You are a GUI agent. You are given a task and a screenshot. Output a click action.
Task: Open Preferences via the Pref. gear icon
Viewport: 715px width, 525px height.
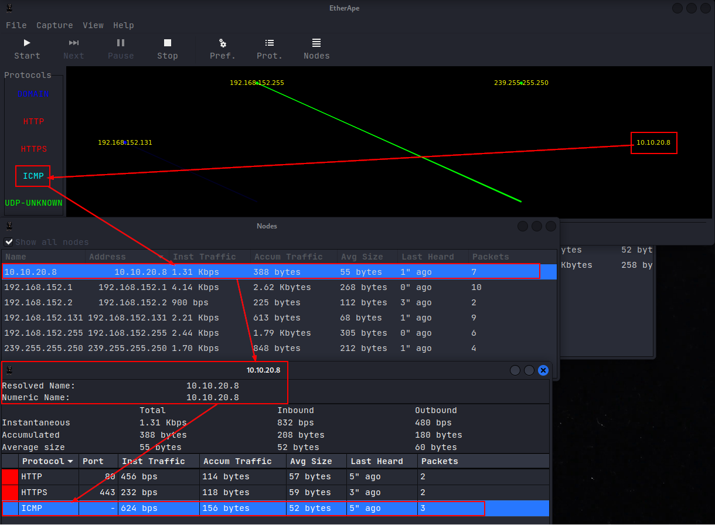tap(223, 43)
